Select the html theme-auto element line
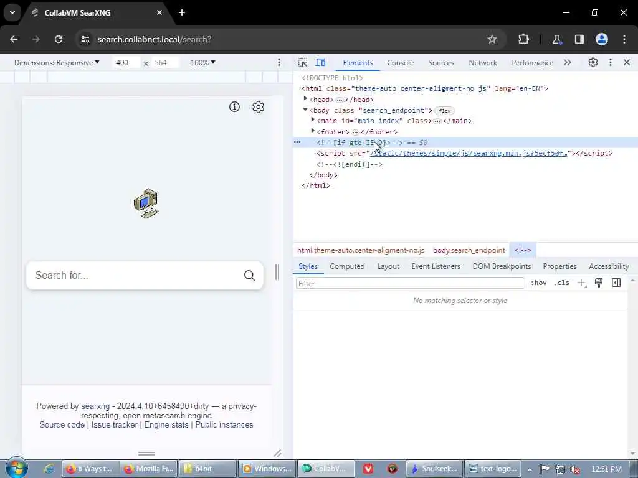Image resolution: width=638 pixels, height=478 pixels. [424, 88]
